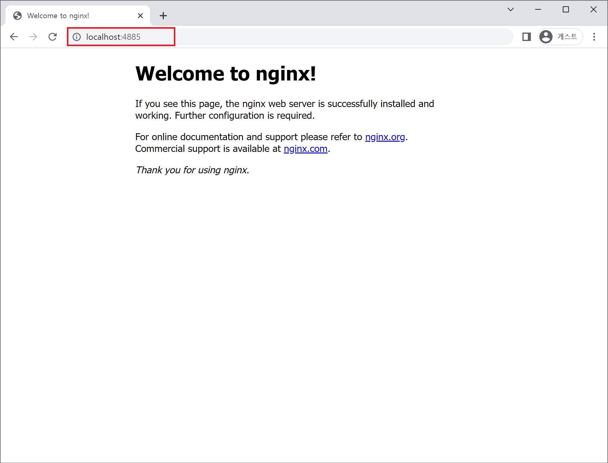
Task: Close the Welcome to nginx! tab
Action: (140, 16)
